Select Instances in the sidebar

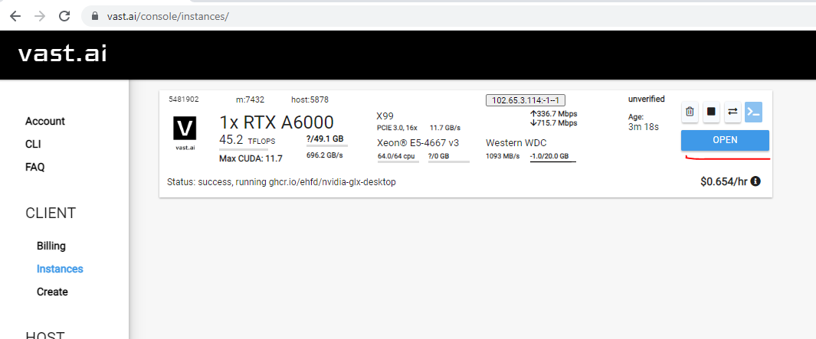tap(60, 269)
